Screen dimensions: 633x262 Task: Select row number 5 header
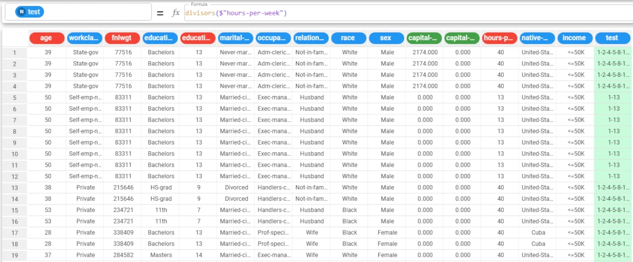click(x=15, y=98)
